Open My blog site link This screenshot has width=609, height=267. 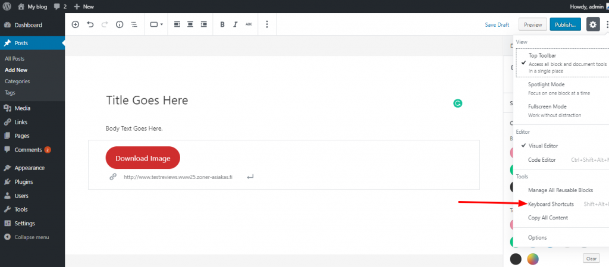[x=33, y=7]
